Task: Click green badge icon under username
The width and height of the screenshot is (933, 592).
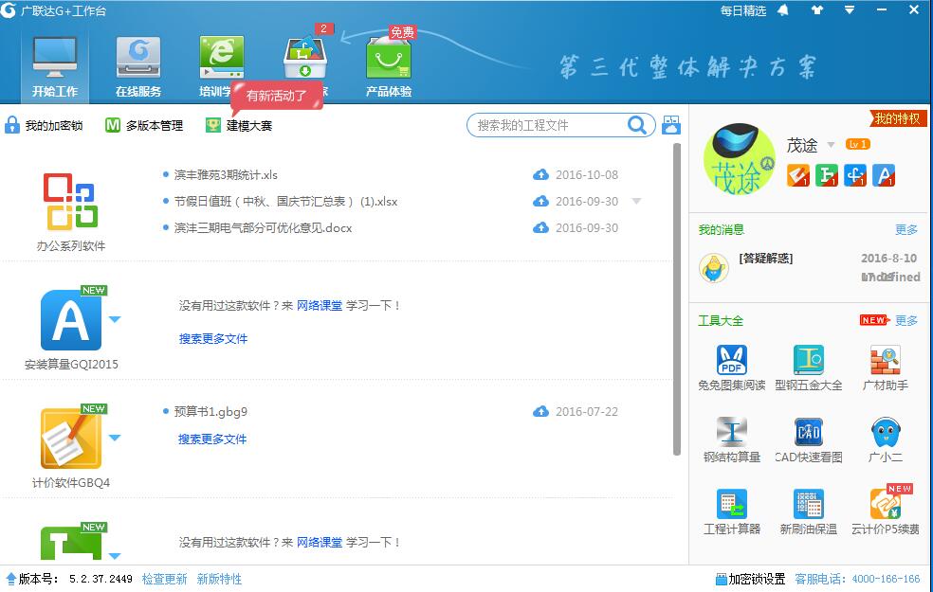Action: (827, 175)
